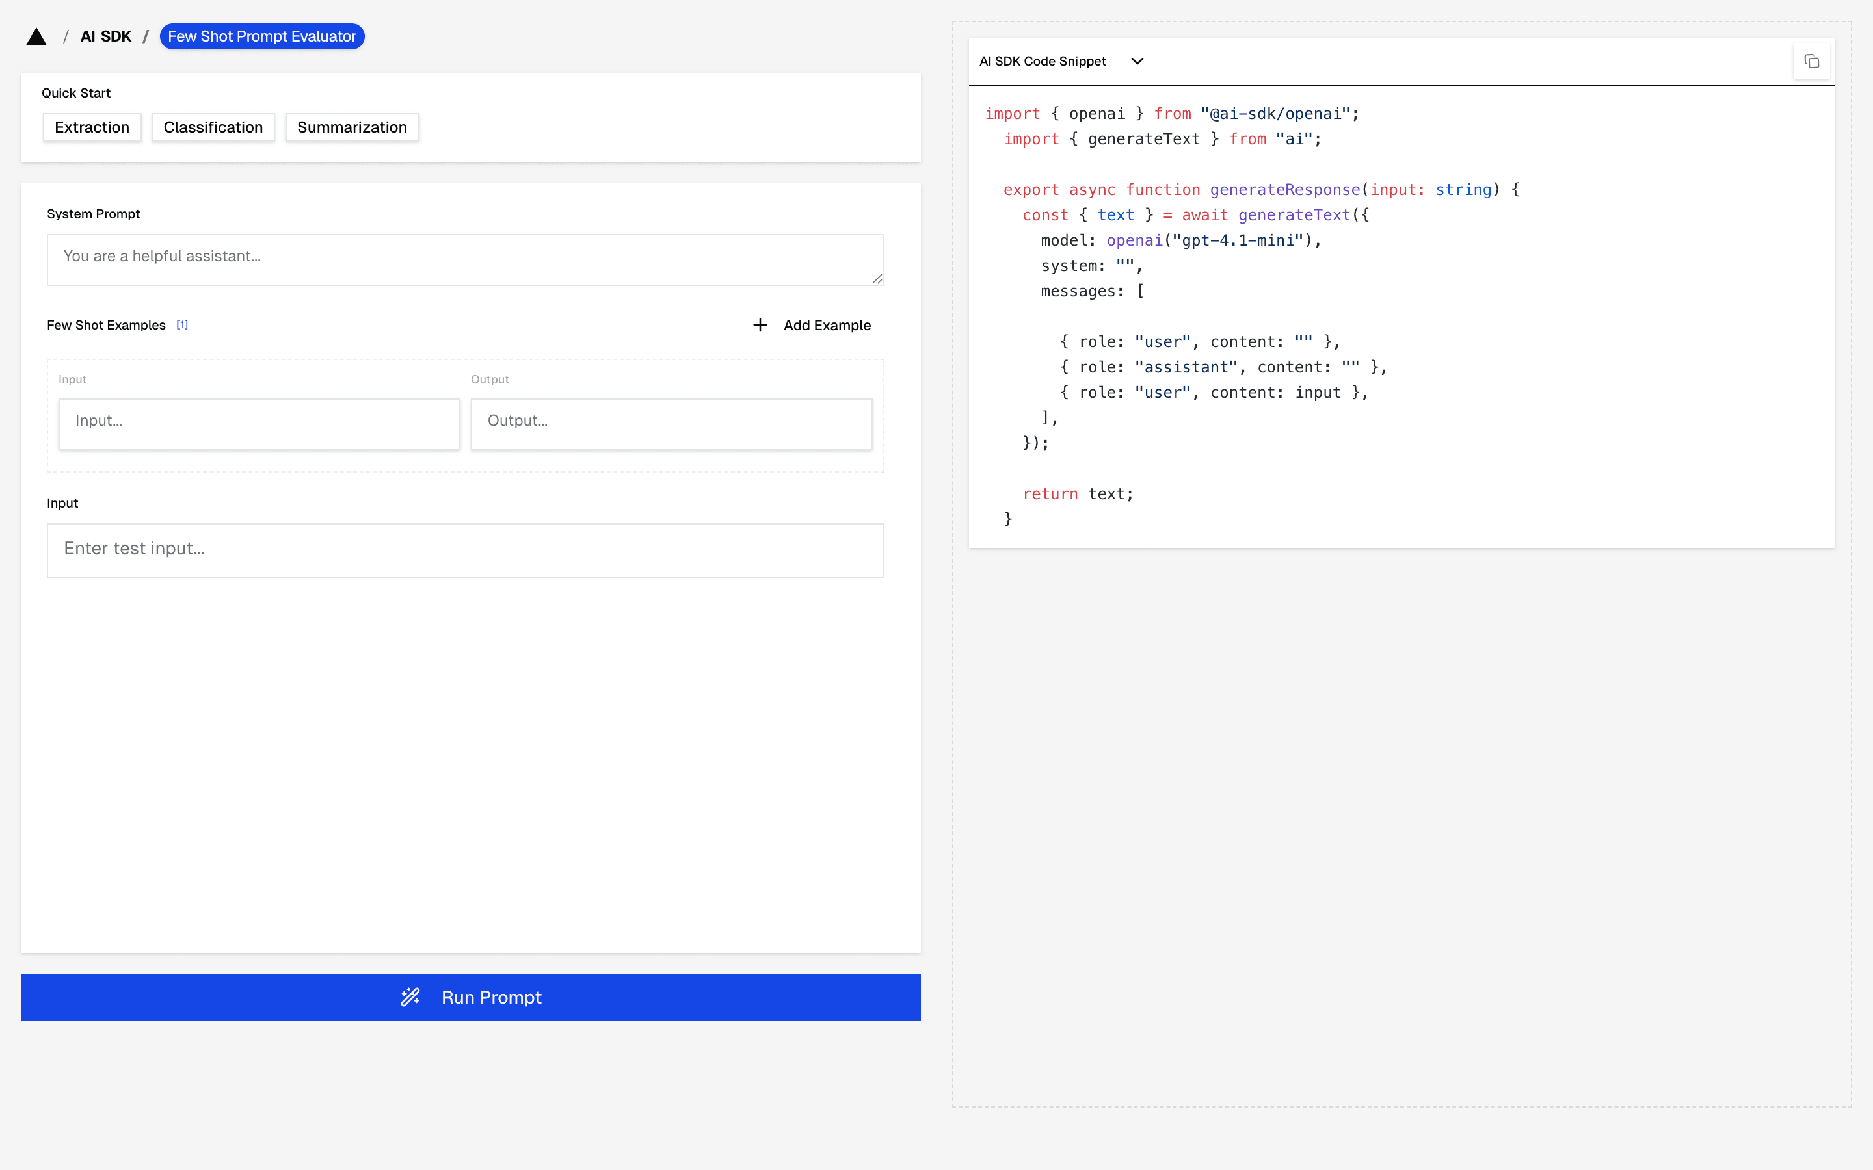1873x1170 pixels.
Task: Click the magic wand icon in Run Prompt
Action: point(410,996)
